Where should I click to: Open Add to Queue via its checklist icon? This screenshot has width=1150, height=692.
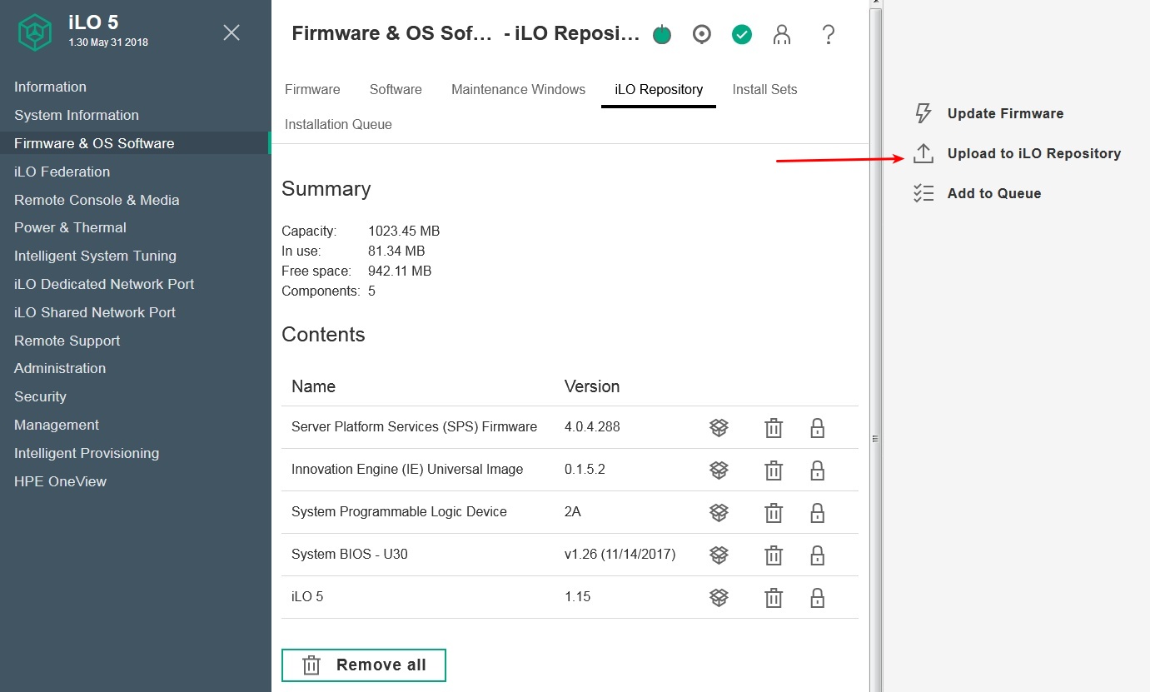pyautogui.click(x=923, y=192)
